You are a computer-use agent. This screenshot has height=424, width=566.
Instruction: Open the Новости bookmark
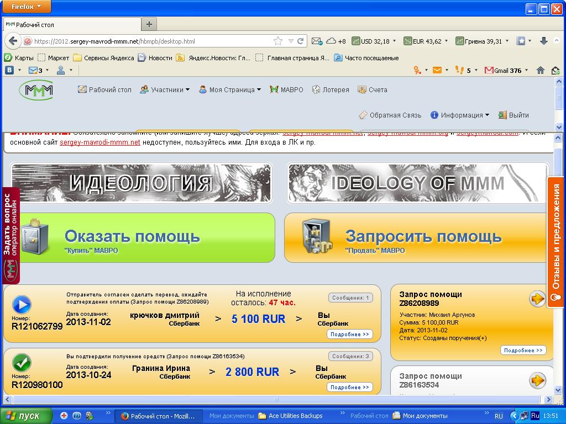tap(155, 57)
